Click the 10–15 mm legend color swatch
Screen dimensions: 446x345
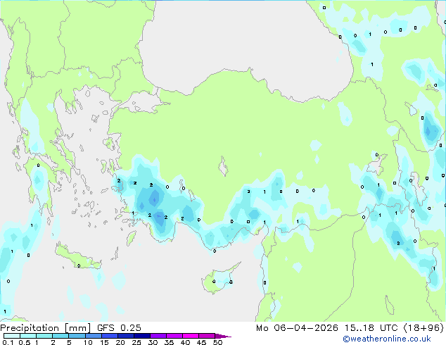click(93, 336)
